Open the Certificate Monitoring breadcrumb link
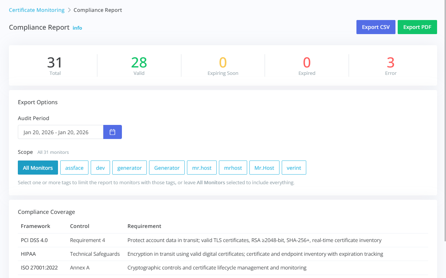This screenshot has width=446, height=278. point(36,10)
